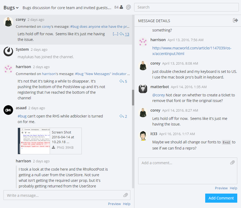Screen dimensions: 241x208
Task: Collapse the Message Details sidebar arrow icon
Action: pyautogui.click(x=235, y=20)
